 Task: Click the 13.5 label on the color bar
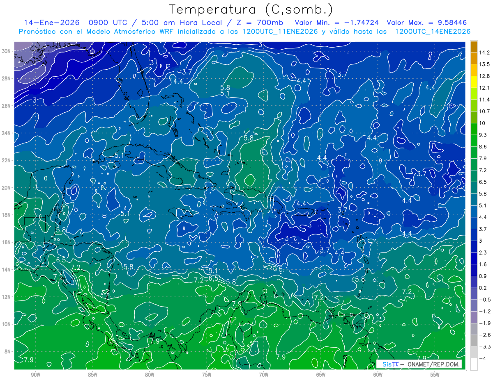484,64
